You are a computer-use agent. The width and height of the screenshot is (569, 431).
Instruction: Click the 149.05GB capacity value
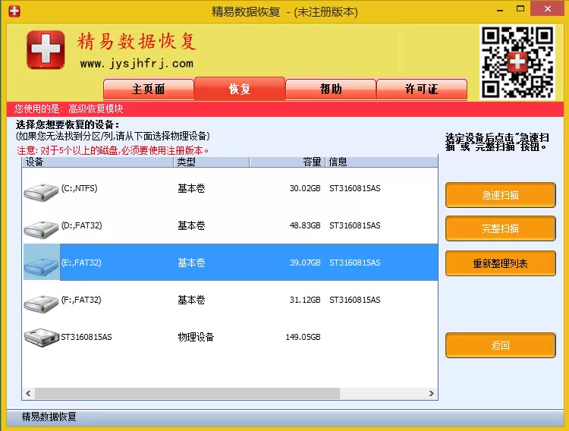(303, 338)
